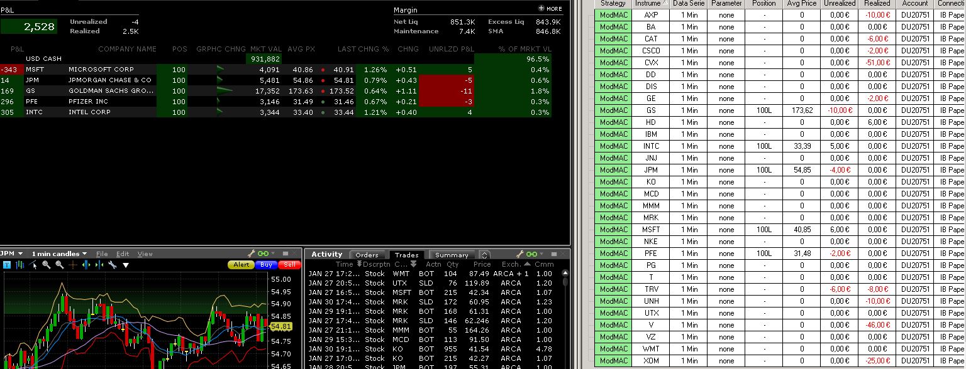
Task: Click the WMT trade row bought at 87.49
Action: (431, 274)
